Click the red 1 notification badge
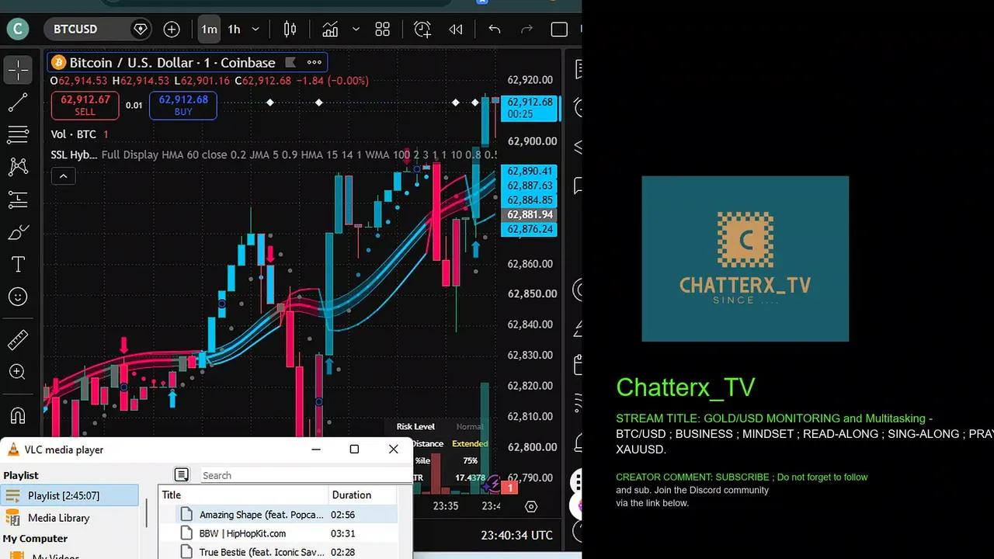This screenshot has height=559, width=994. click(x=509, y=488)
